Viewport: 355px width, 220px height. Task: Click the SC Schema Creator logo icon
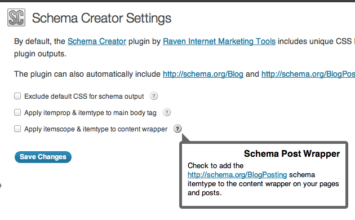[x=16, y=17]
